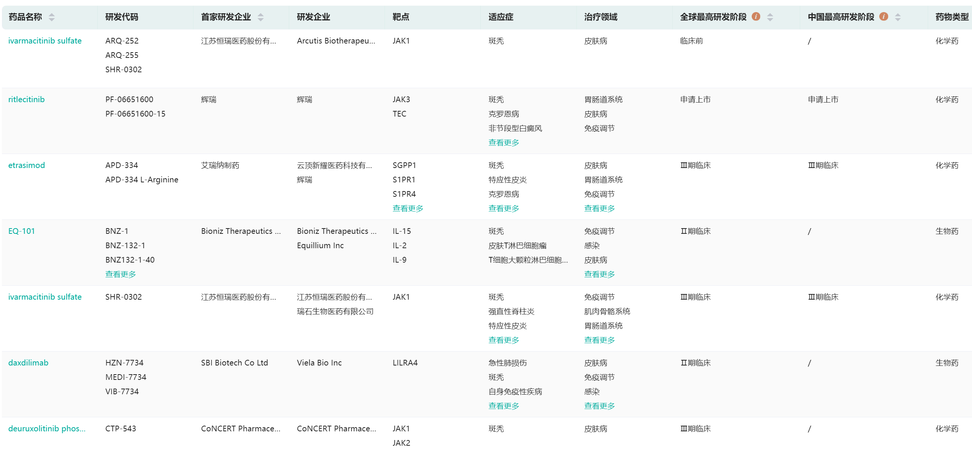Show more indications for SHR-0302 ivarmacitinib
The height and width of the screenshot is (465, 972).
(x=503, y=340)
